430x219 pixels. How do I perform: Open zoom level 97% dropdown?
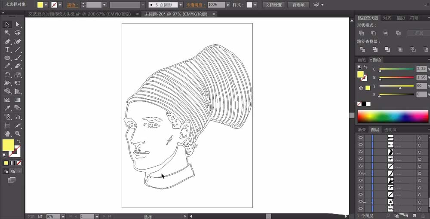pyautogui.click(x=63, y=216)
